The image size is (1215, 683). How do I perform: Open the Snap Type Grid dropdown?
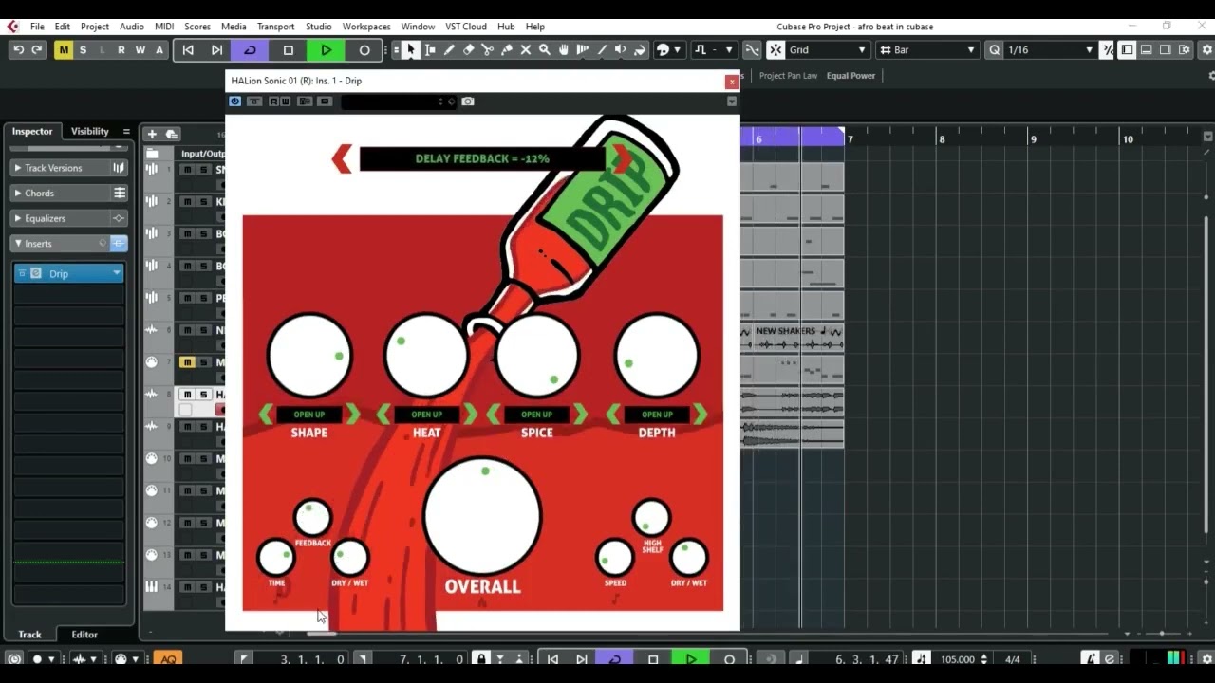pos(827,49)
